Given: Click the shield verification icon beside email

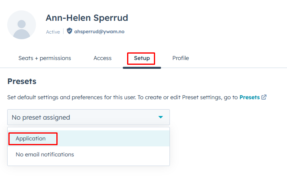Looking at the screenshot, I should point(70,31).
